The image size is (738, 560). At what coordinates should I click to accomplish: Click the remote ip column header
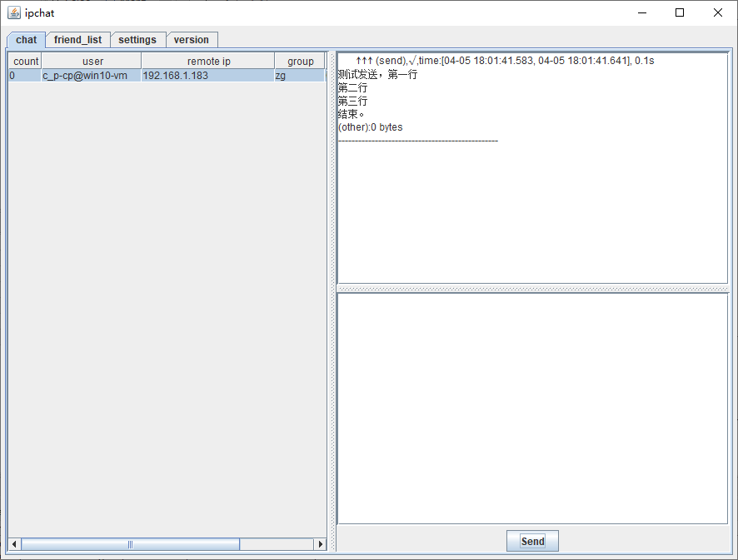(208, 61)
